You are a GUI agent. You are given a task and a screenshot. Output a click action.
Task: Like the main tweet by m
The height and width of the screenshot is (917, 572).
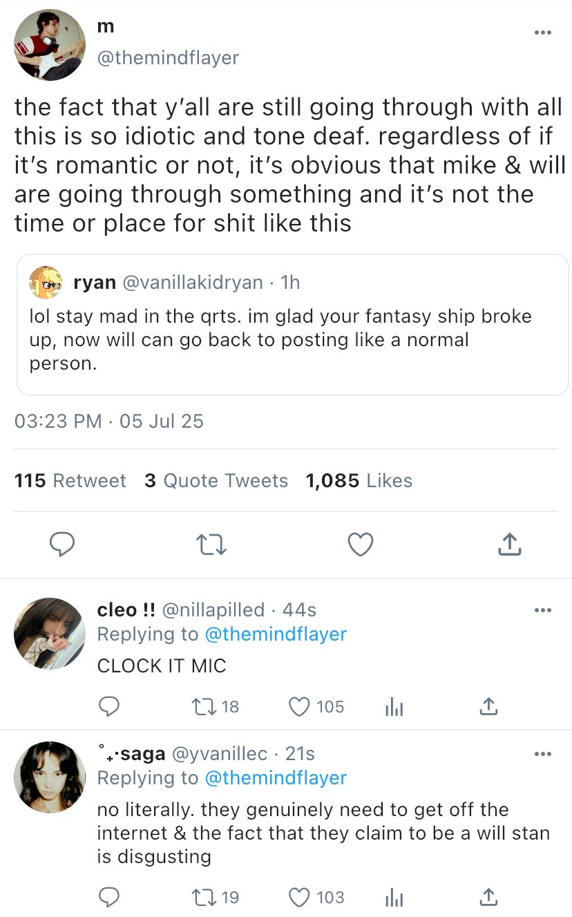click(x=360, y=545)
